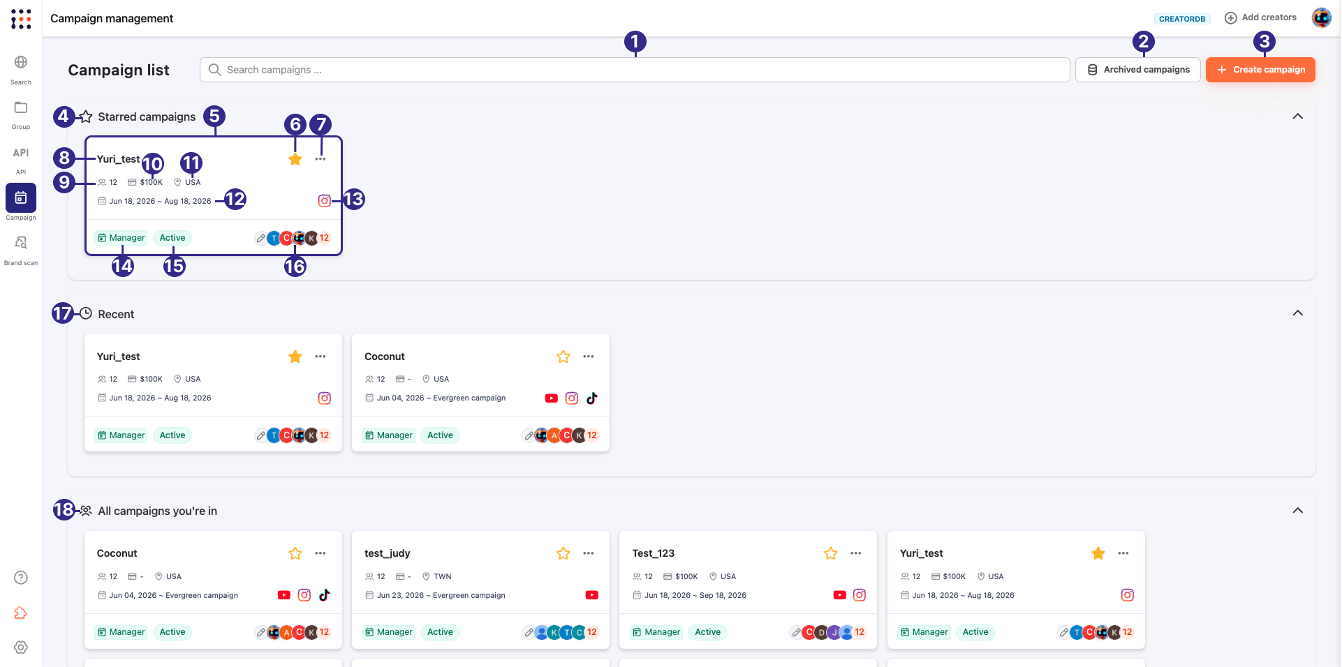The image size is (1342, 667).
Task: Click Instagram icon on Yuri_test in All campaigns
Action: coord(1128,595)
